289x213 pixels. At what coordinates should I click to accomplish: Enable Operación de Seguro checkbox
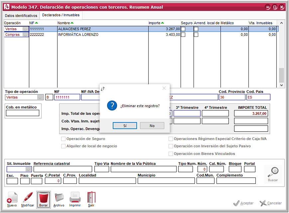[63, 139]
